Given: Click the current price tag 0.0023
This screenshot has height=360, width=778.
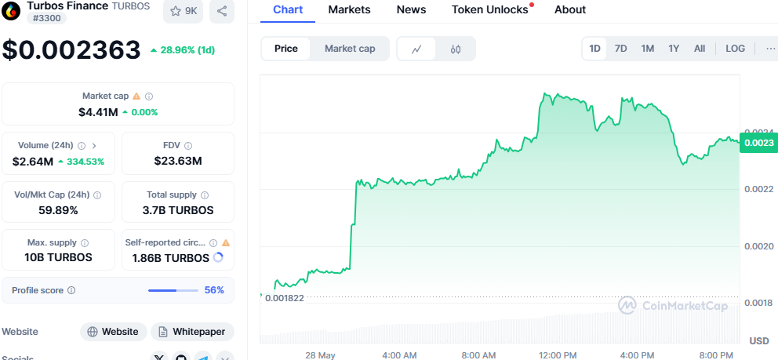Looking at the screenshot, I should coord(758,143).
